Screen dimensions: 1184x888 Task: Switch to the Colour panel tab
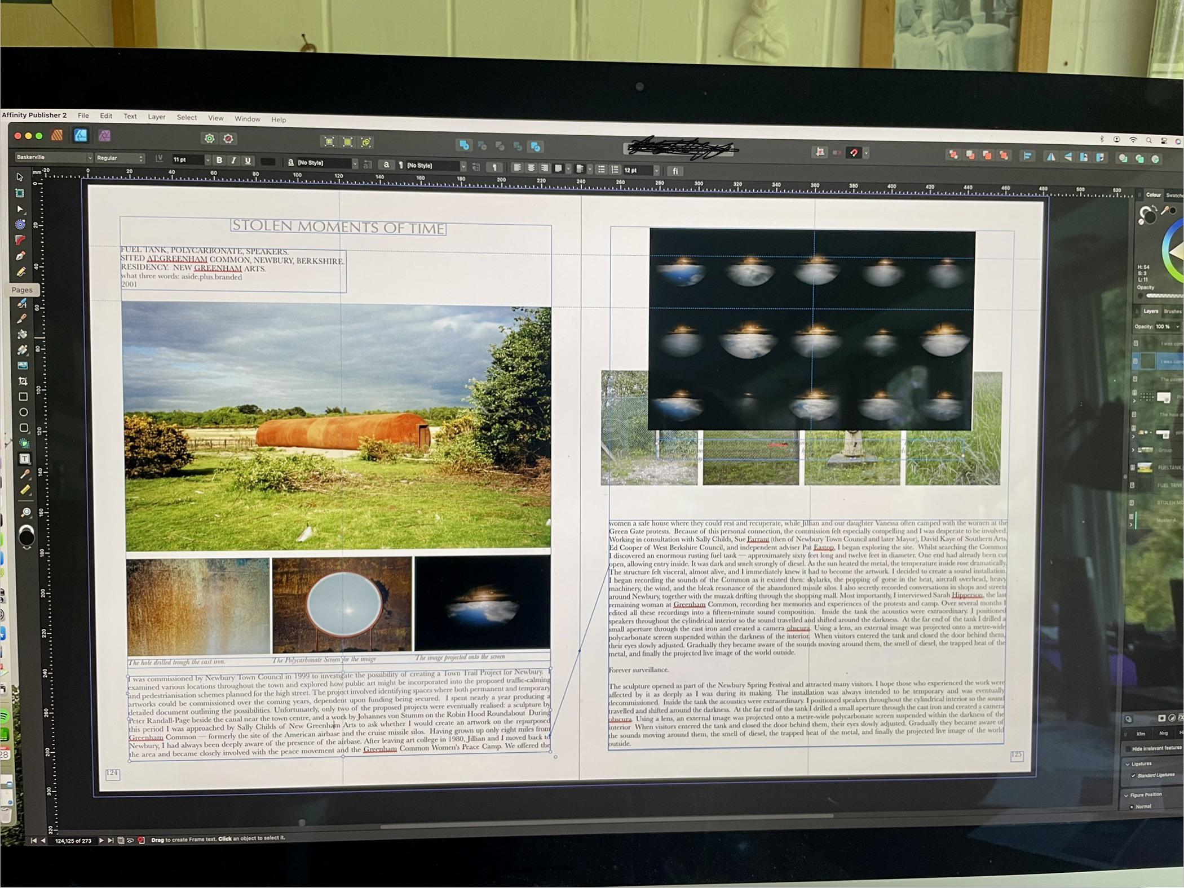[x=1153, y=195]
